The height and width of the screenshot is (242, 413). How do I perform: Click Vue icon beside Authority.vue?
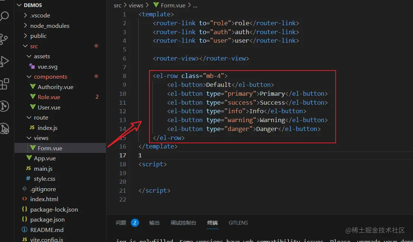[33, 87]
